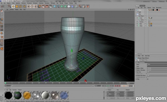Viewport: 167px width, 102px height.
Task: Open the Shaded Wire Mode dropdown
Action: coord(157,75)
